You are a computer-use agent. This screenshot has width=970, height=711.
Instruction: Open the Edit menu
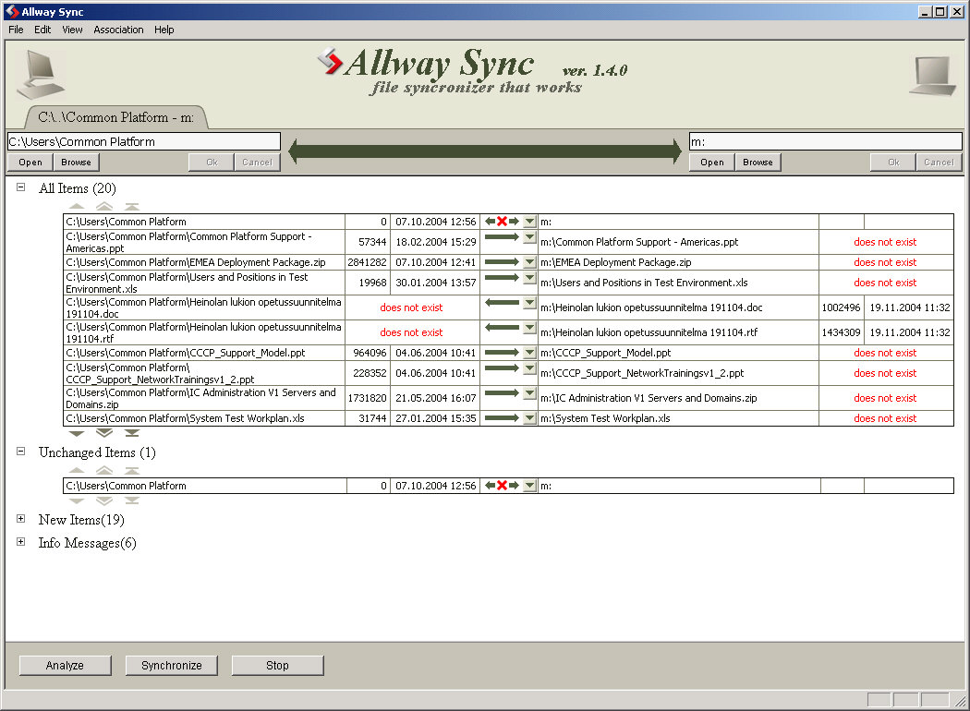[x=42, y=30]
